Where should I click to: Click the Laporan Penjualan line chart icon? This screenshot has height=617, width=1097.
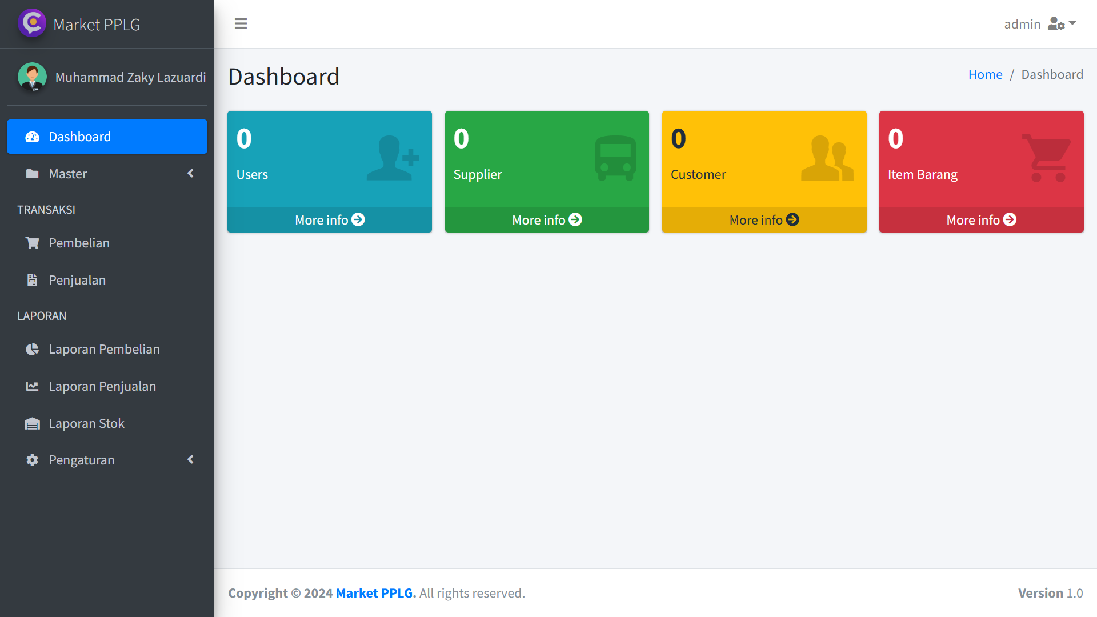[32, 386]
